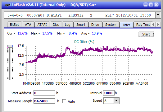Click the LtnFlash chip icon in title bar
The width and height of the screenshot is (163, 112).
click(7, 5)
